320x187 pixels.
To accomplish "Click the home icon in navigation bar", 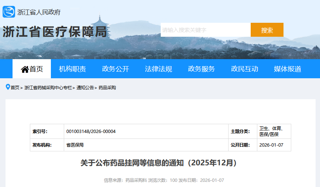I will click(25, 69).
